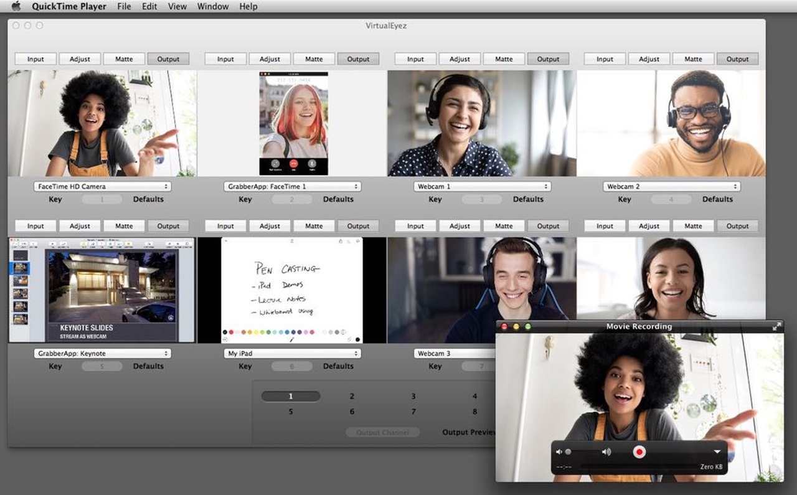Open the File menu
797x495 pixels.
point(124,7)
